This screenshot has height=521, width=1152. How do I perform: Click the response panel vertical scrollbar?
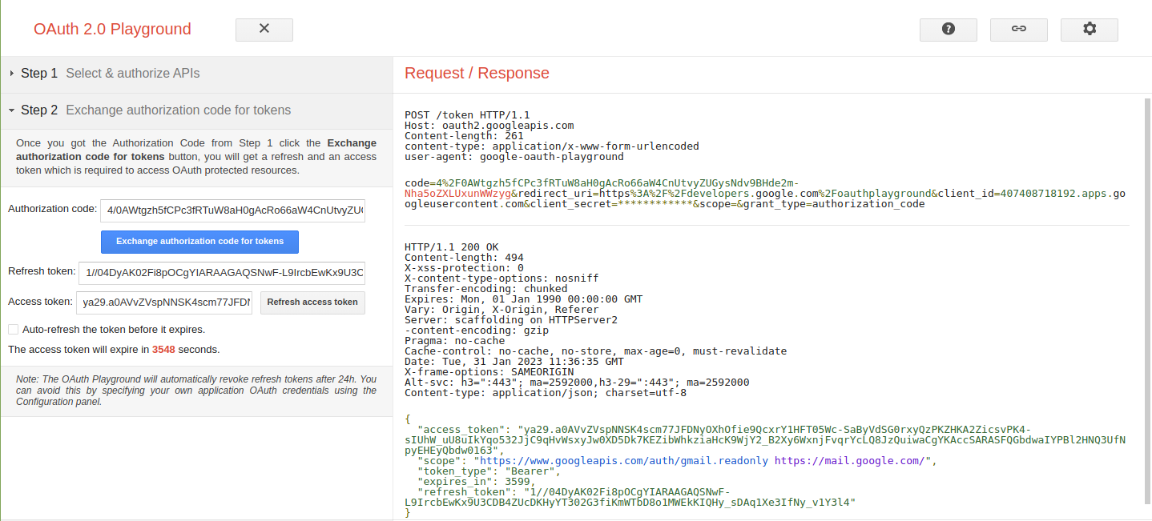[x=1146, y=304]
